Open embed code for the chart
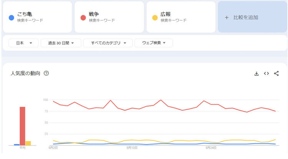Screen dimensions: 288x159 click(x=266, y=74)
